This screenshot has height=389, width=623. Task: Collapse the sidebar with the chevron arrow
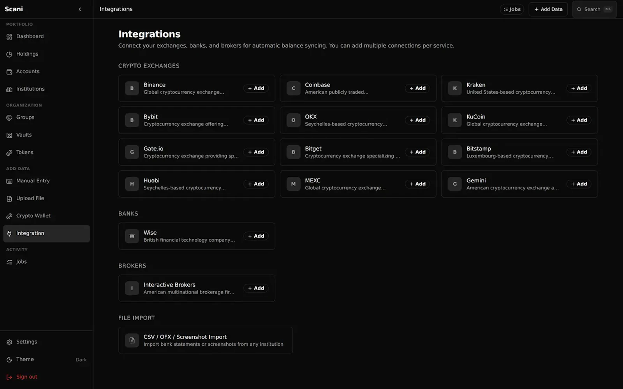click(x=80, y=9)
